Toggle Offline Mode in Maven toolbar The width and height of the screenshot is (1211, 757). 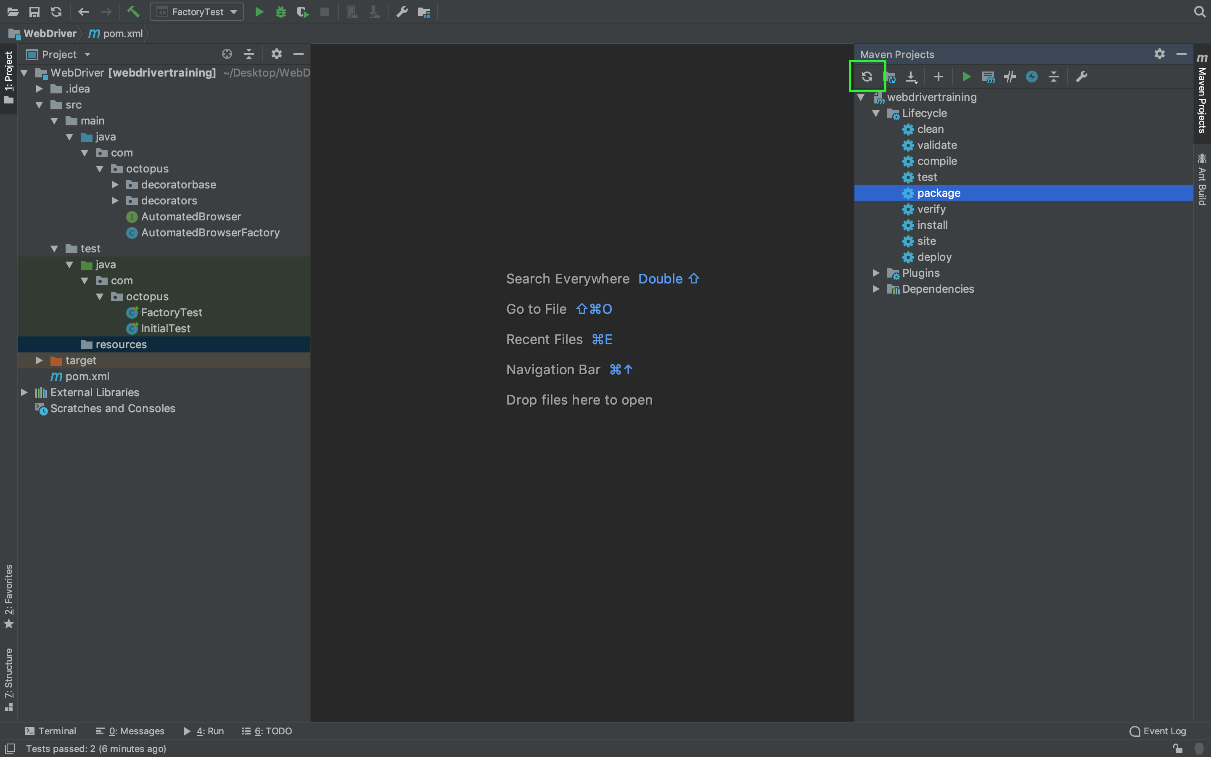[x=1010, y=77]
